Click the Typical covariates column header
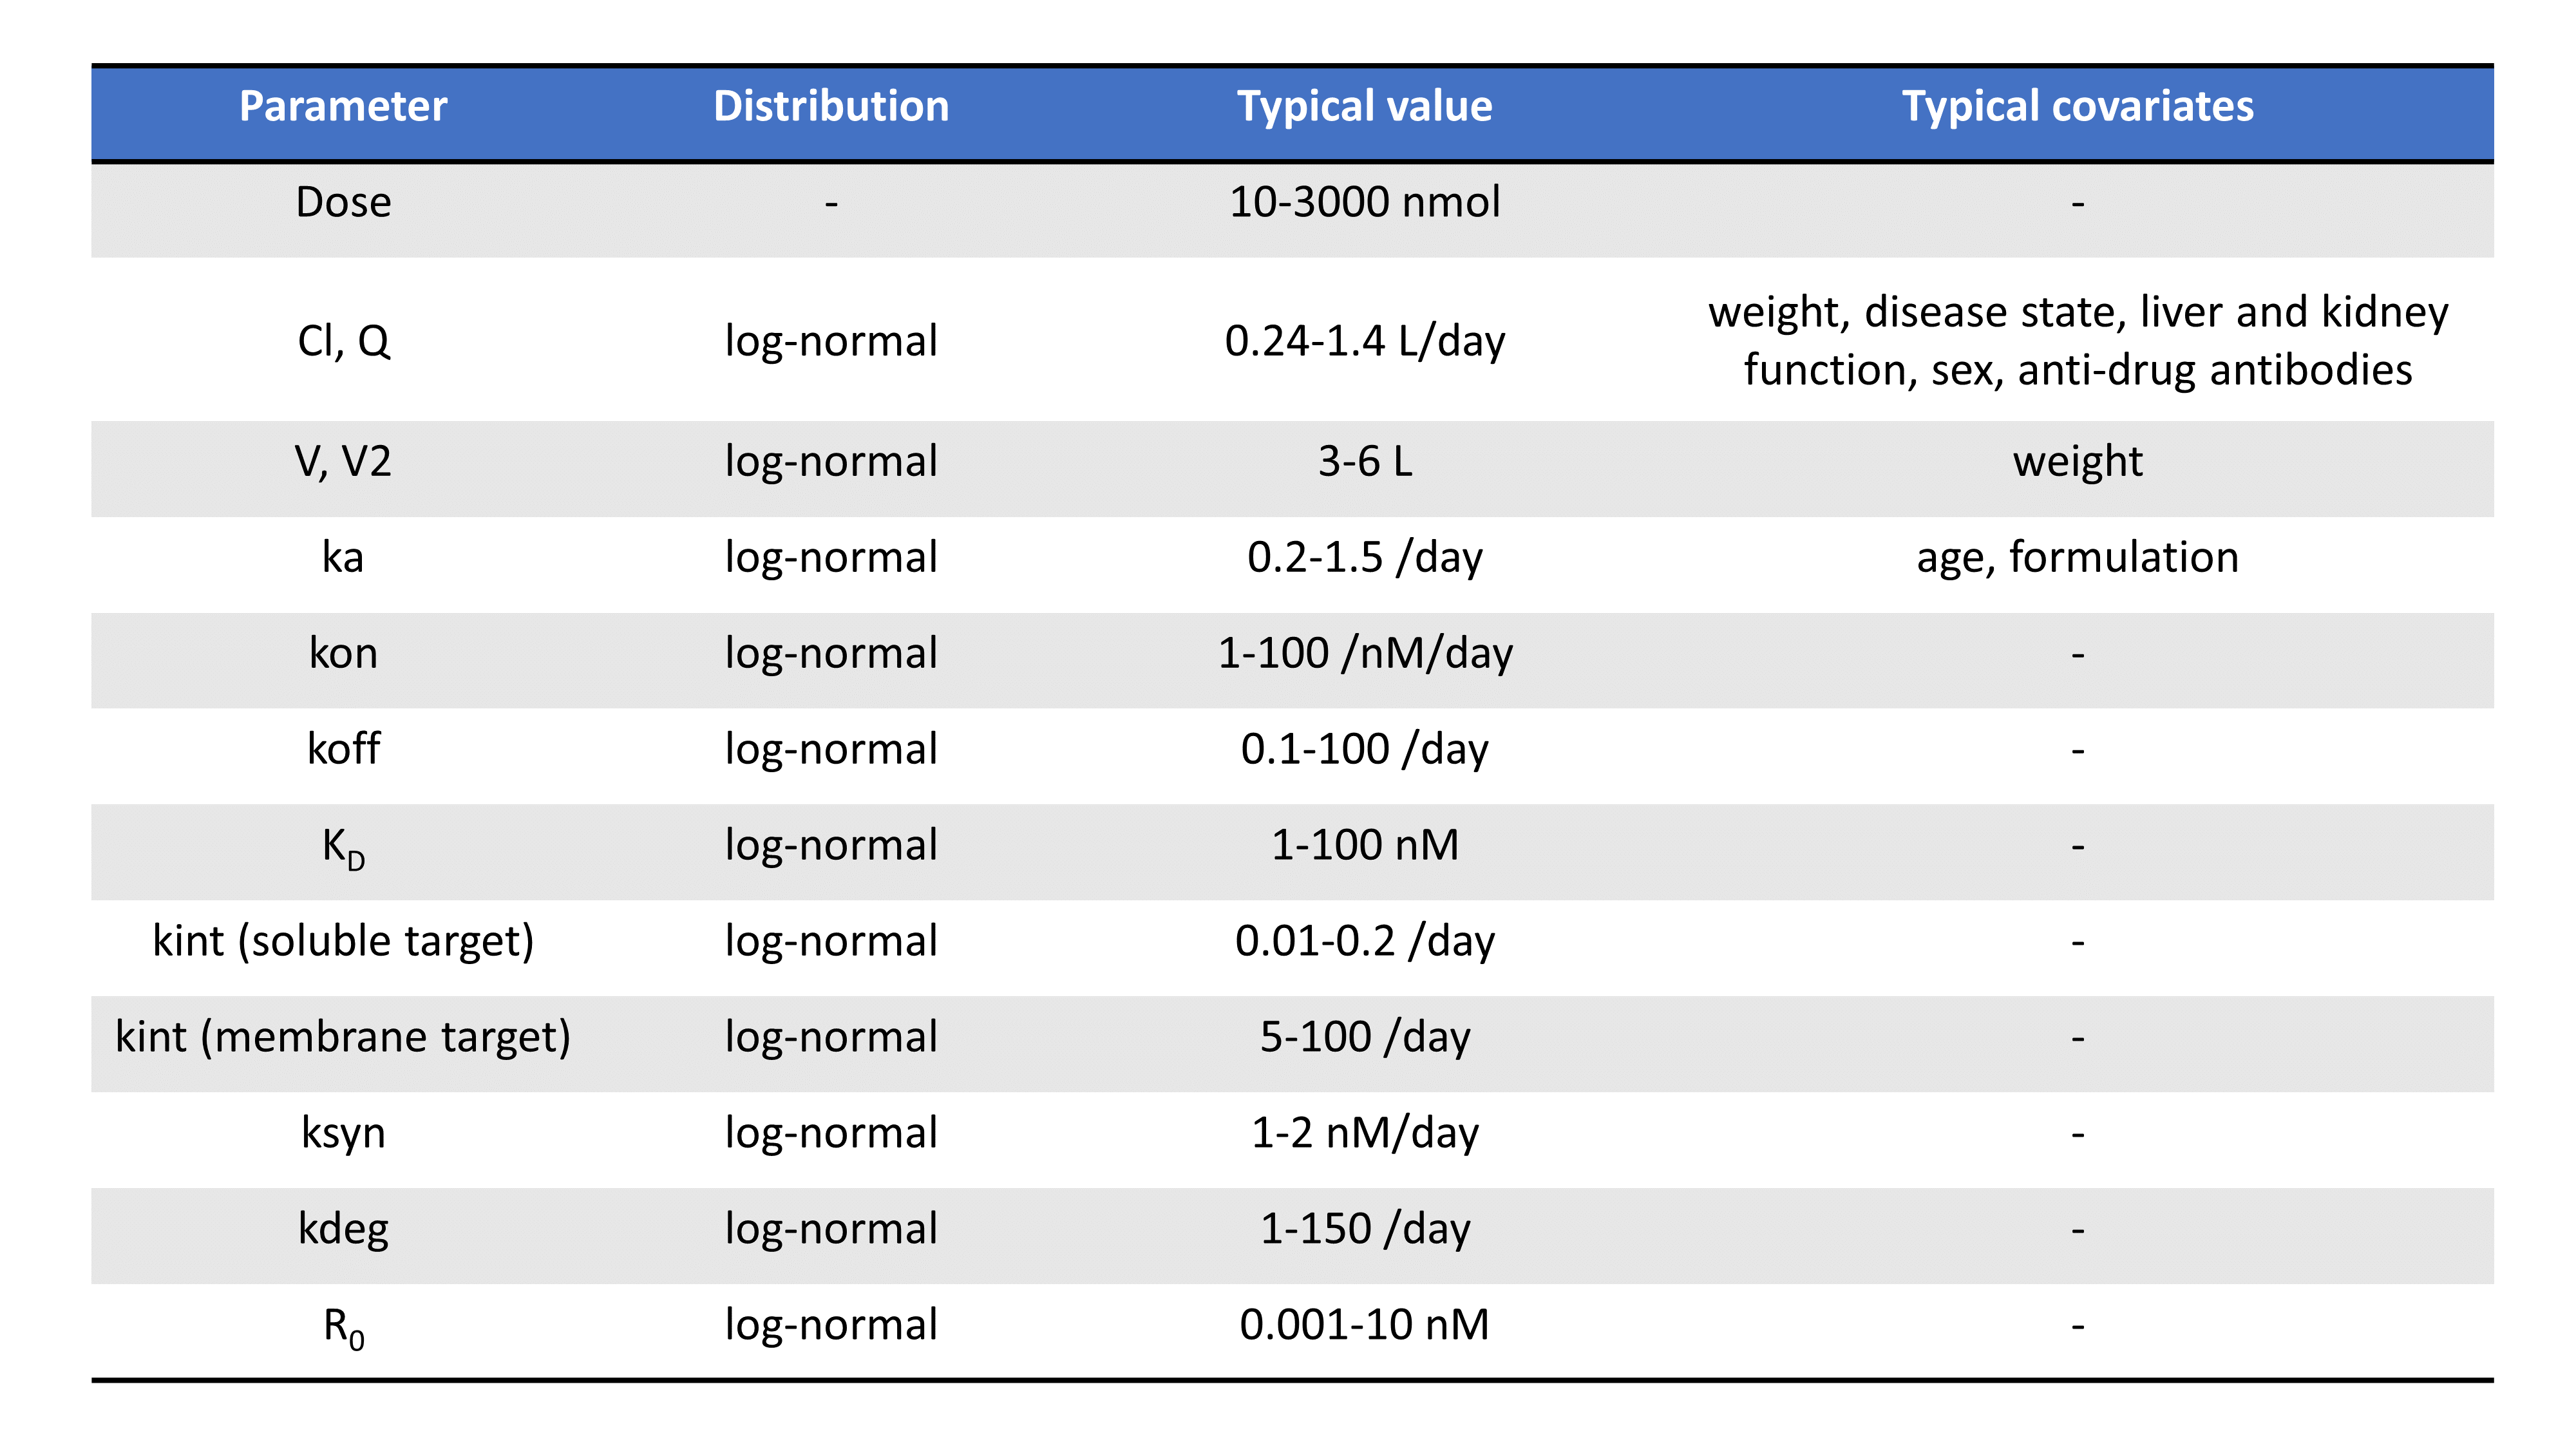Screen dimensions: 2576x1449 tap(2077, 106)
